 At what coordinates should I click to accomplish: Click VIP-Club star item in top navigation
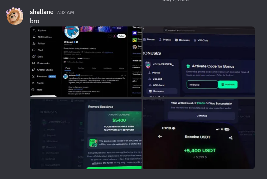tap(201, 40)
